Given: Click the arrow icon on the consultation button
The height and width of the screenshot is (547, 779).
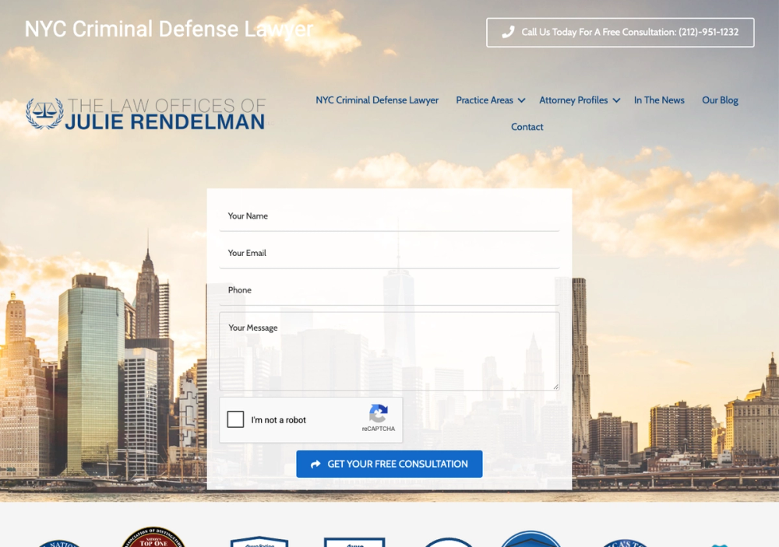Looking at the screenshot, I should (x=315, y=464).
